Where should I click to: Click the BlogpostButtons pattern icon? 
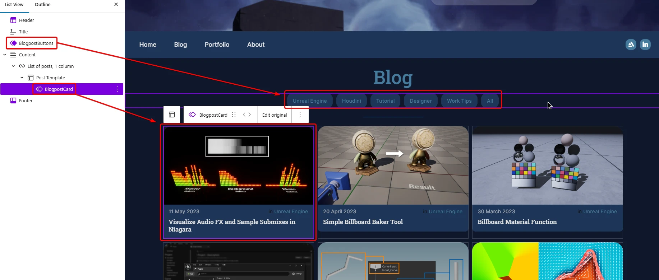(13, 43)
